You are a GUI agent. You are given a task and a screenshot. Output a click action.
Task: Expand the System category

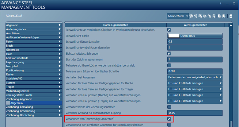34,83
